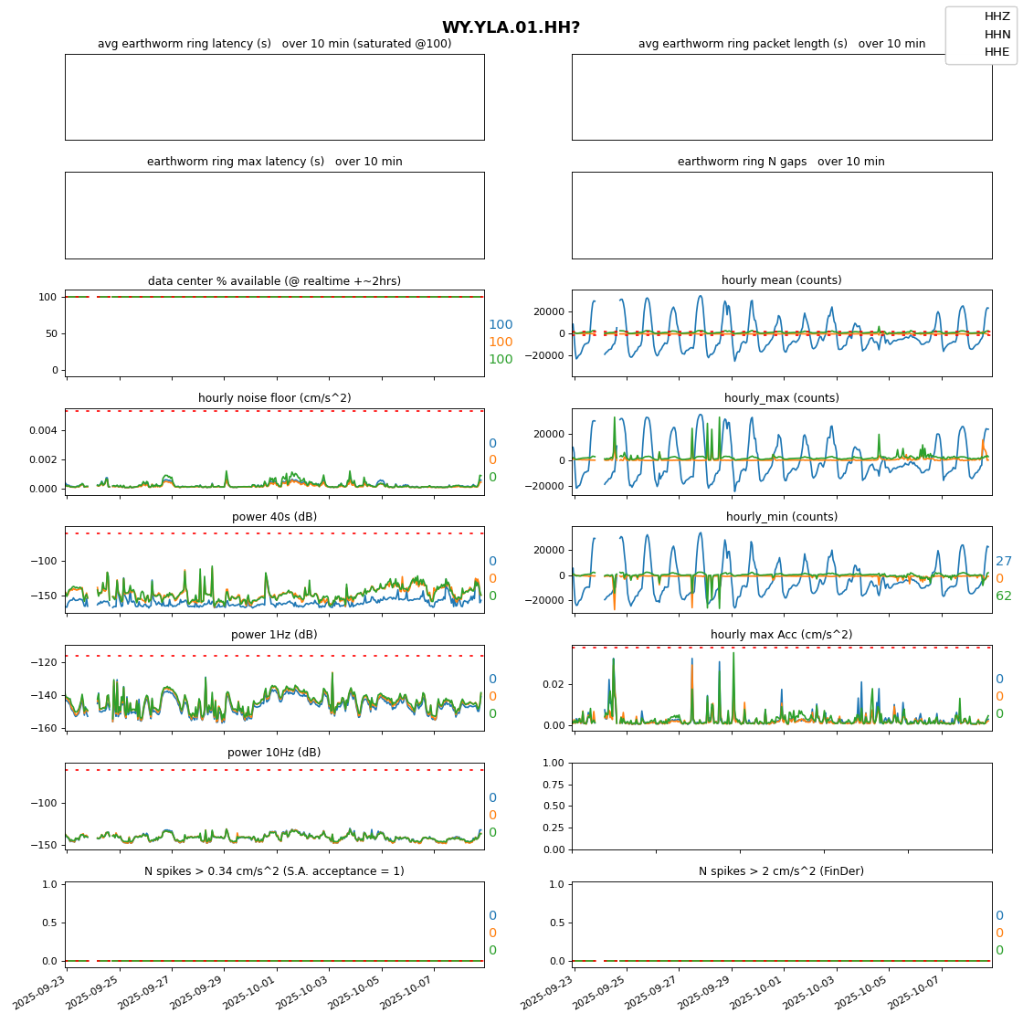This screenshot has height=1023, width=1023.
Task: Select the 'power 1Hz (dB)' plot title
Action: pos(274,635)
